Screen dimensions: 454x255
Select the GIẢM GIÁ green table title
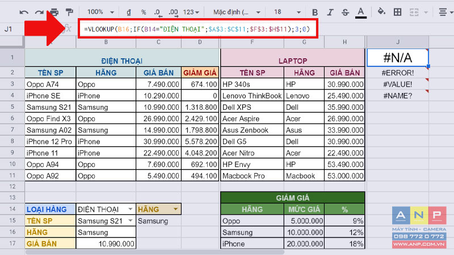(293, 198)
